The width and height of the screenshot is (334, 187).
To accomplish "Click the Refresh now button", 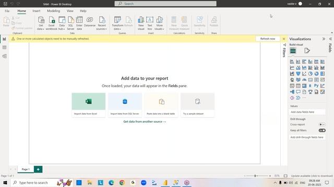I will (x=268, y=39).
